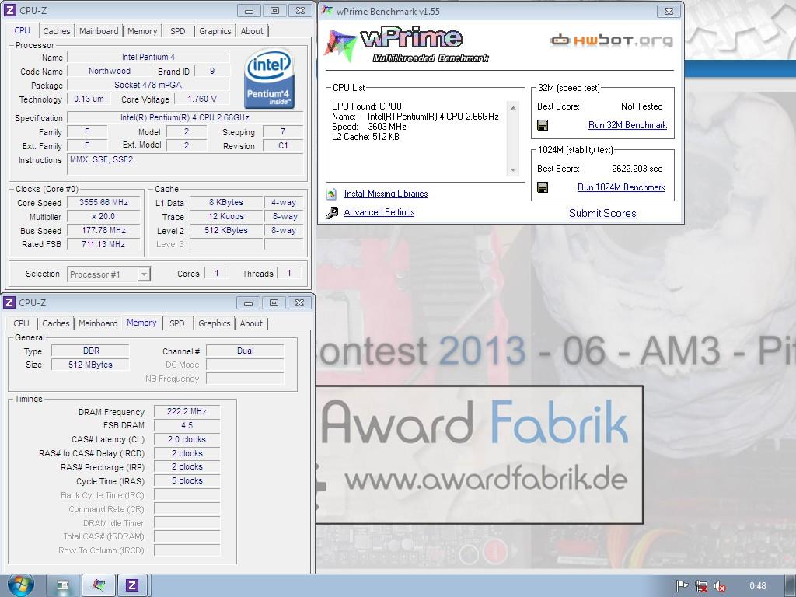Click the FSB:DRAM 4:5 value
Screen dimensions: 796x597
187,425
